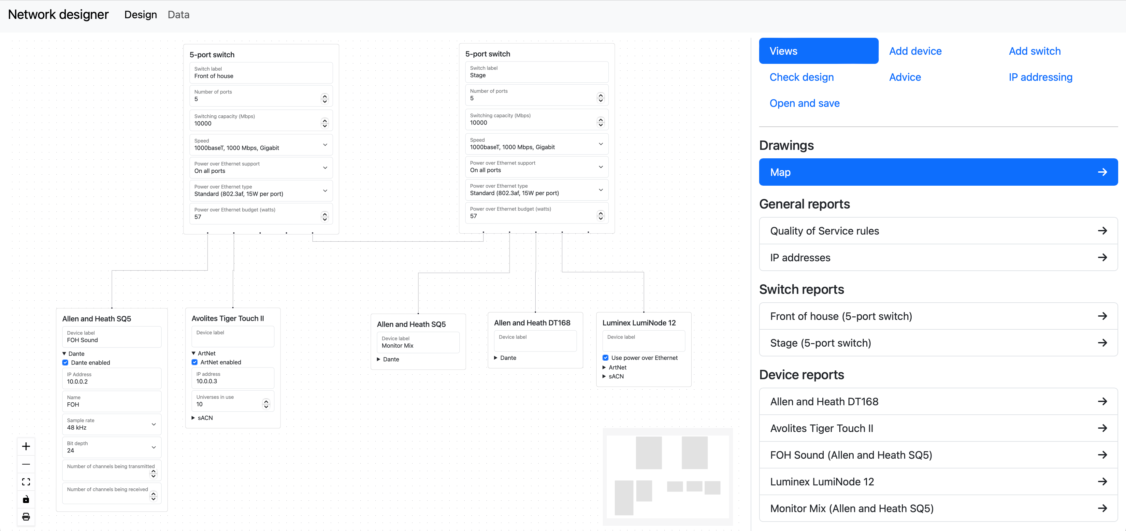1126x531 pixels.
Task: Open PoE support dropdown on Stage switch
Action: tap(537, 167)
